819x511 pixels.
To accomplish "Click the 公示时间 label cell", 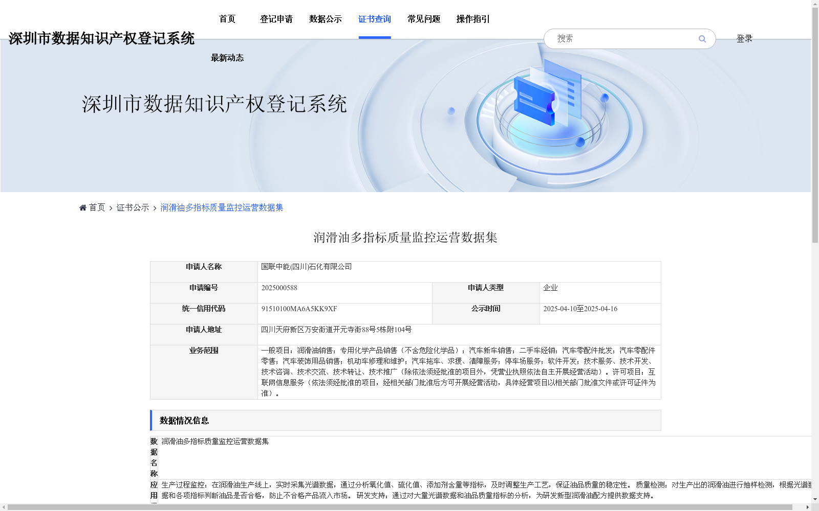I will tap(486, 314).
